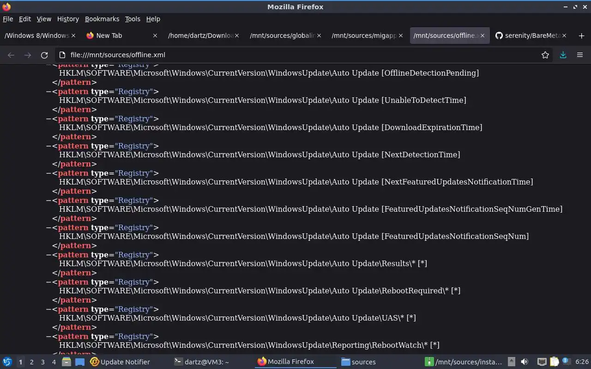Collapse the pattern node above UnableToDetectTime
This screenshot has width=591, height=369.
[x=48, y=91]
